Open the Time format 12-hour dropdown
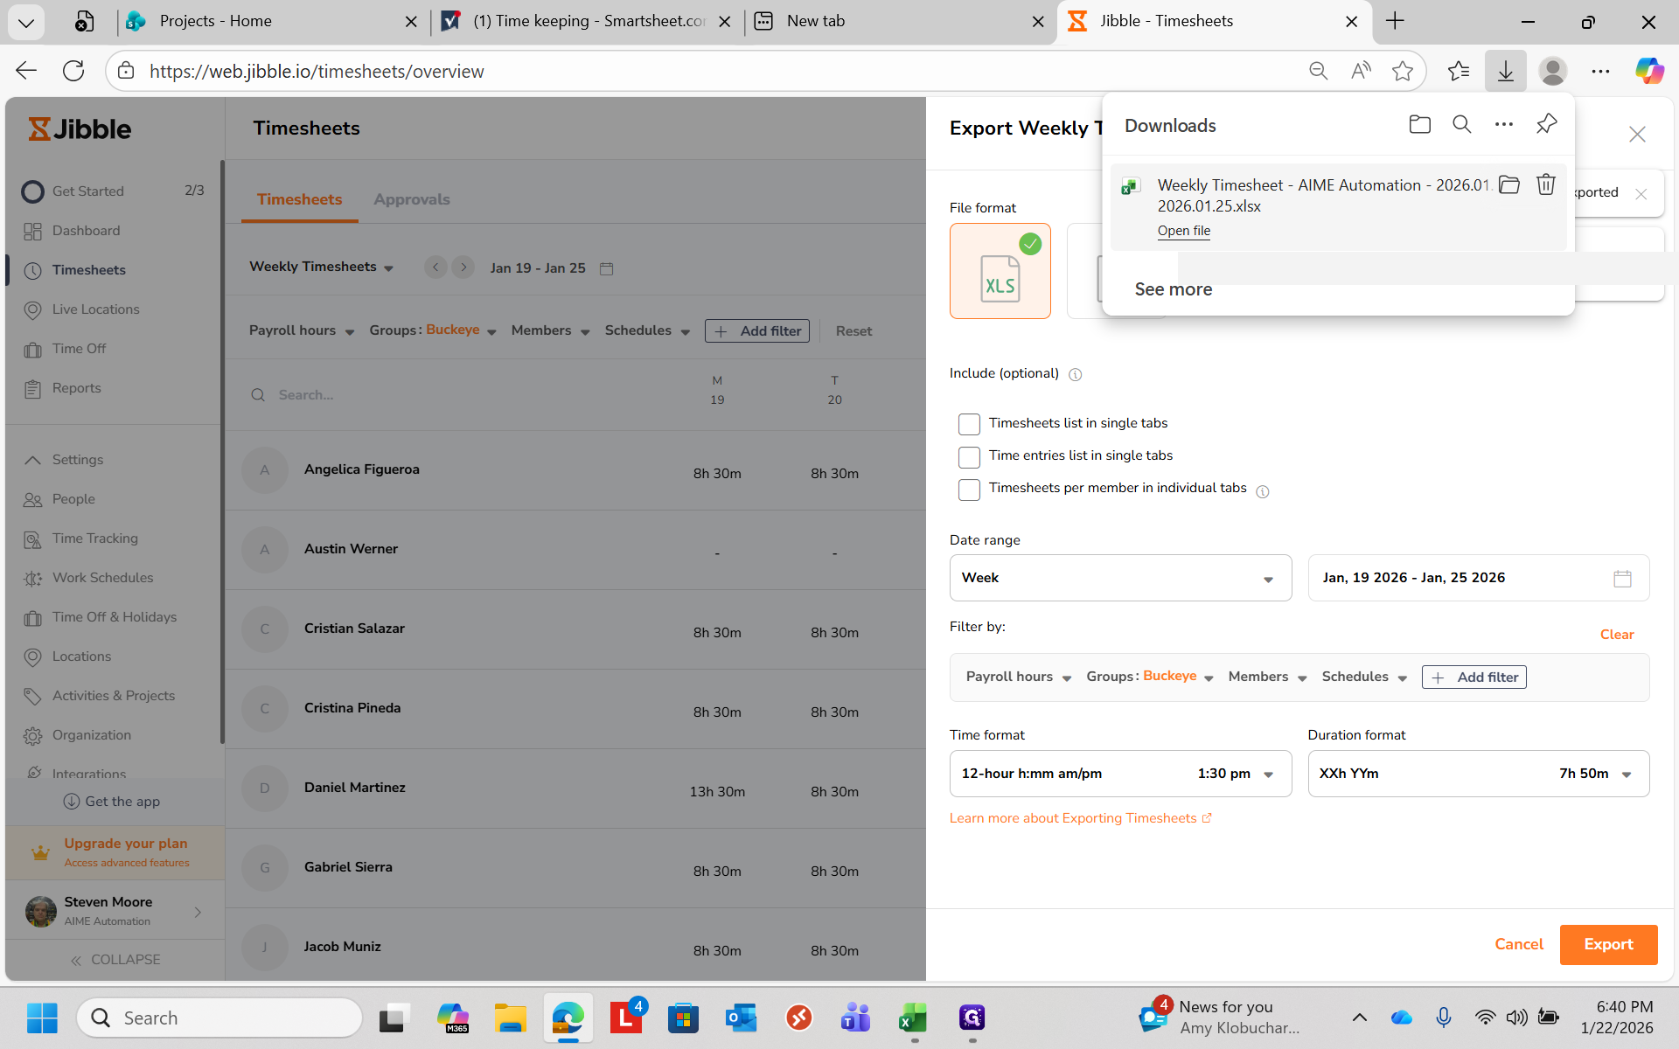The width and height of the screenshot is (1679, 1049). 1119,774
